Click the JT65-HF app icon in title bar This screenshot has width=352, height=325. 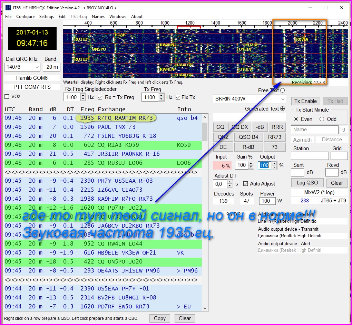tap(9, 8)
